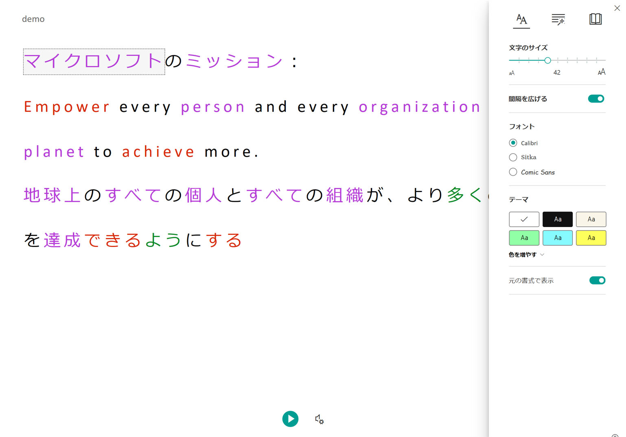Select the Comic Sans font option

click(x=513, y=172)
